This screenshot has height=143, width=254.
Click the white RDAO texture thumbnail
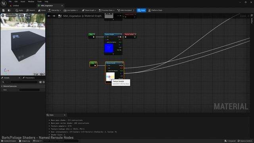click(x=110, y=77)
